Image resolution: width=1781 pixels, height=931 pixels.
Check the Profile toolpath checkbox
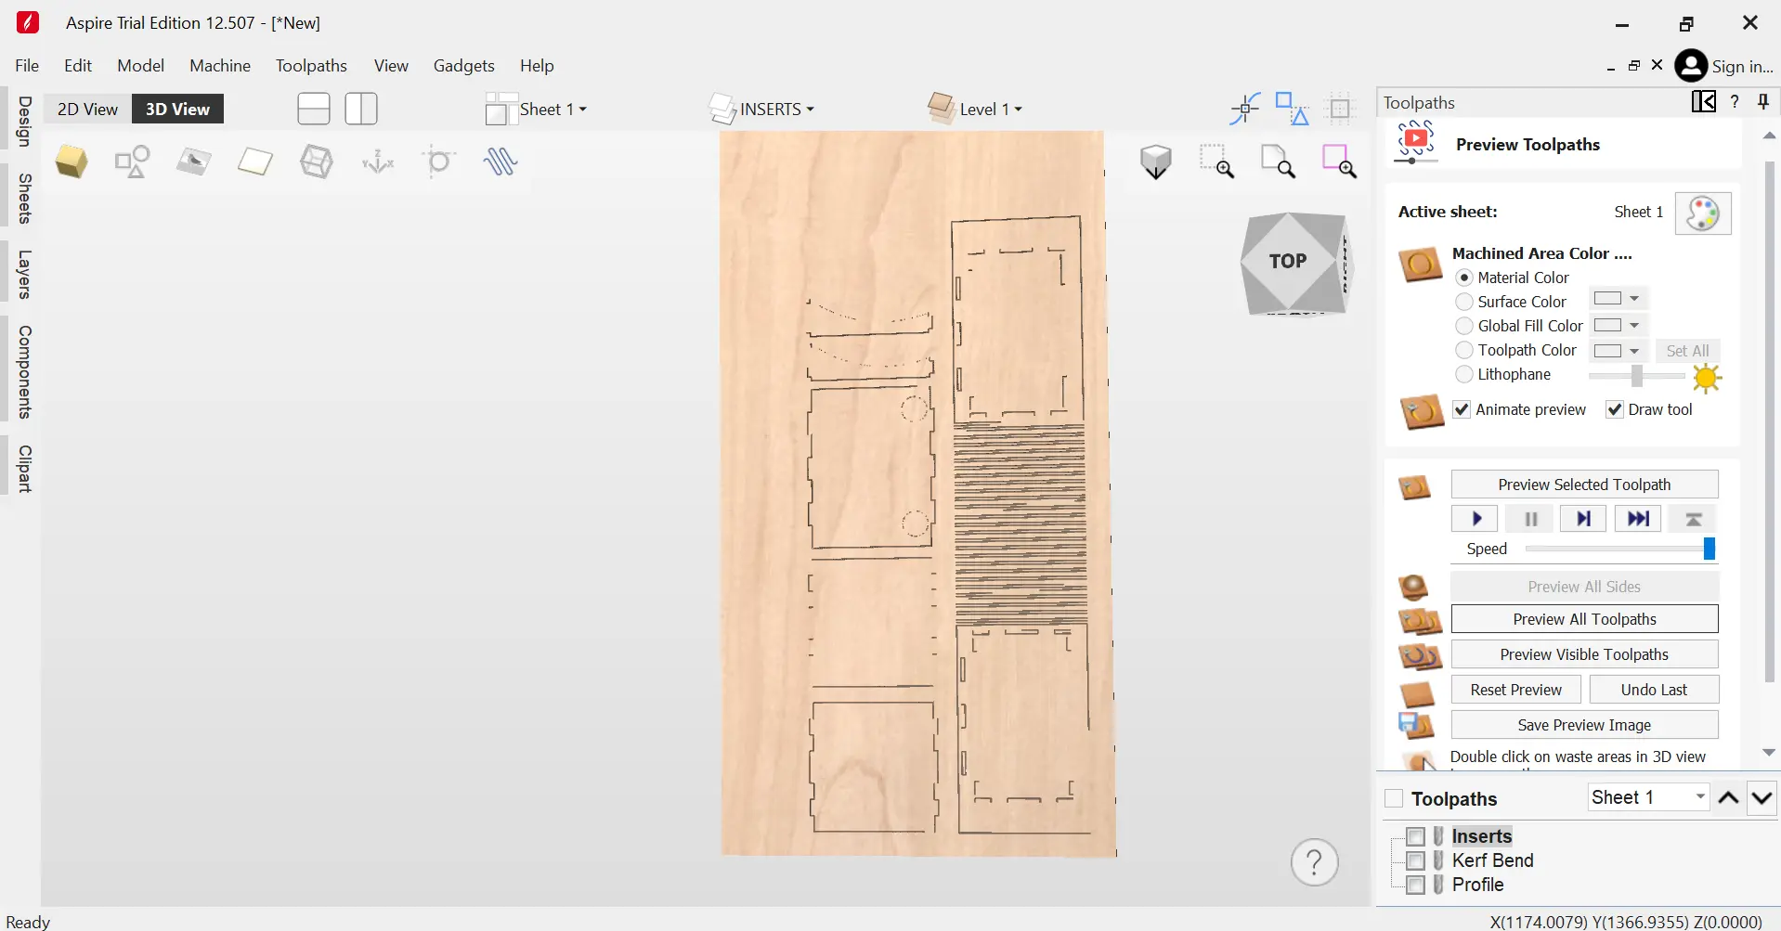coord(1416,885)
